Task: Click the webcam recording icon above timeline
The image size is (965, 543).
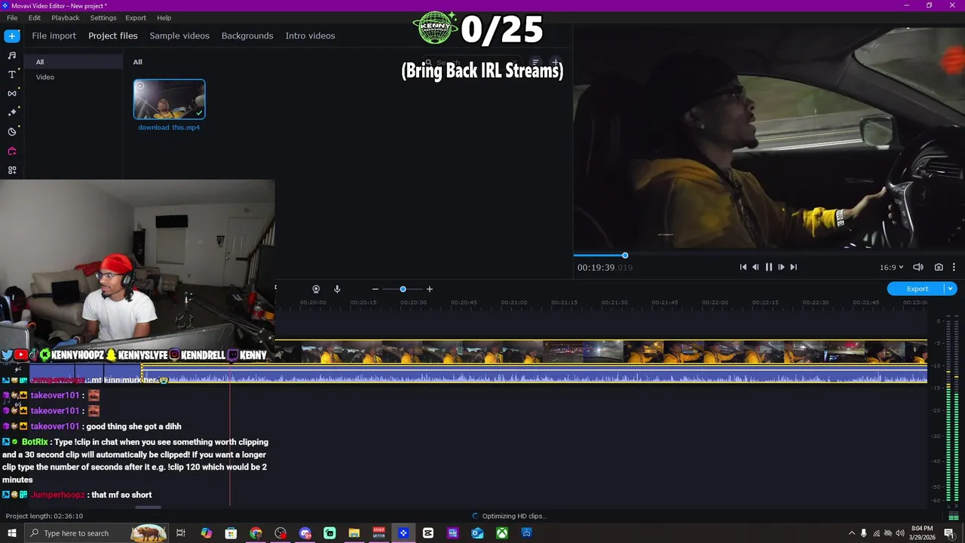Action: tap(316, 289)
